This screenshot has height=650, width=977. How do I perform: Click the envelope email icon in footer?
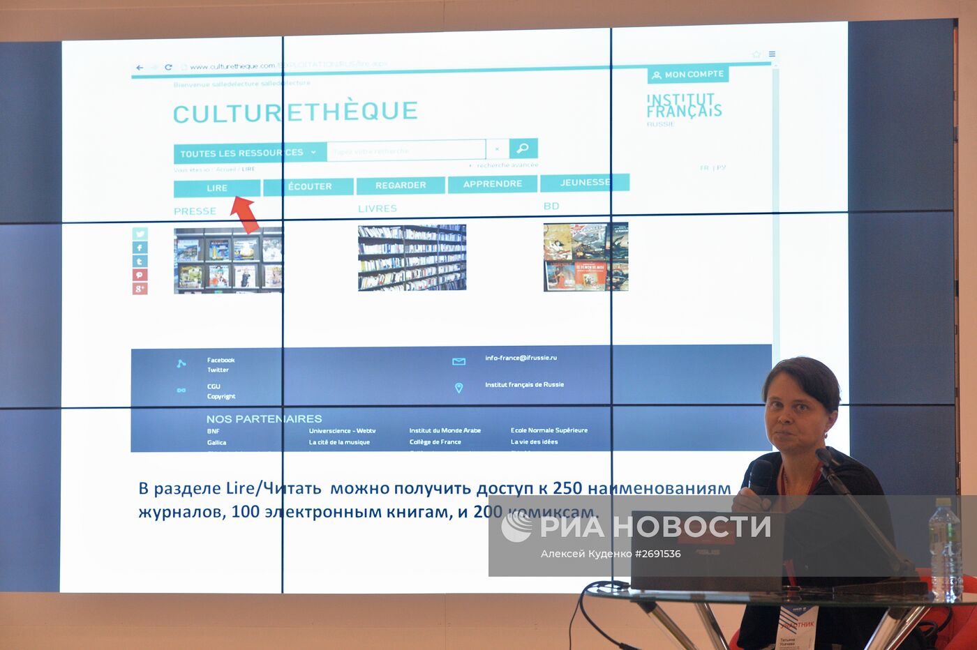[x=458, y=361]
